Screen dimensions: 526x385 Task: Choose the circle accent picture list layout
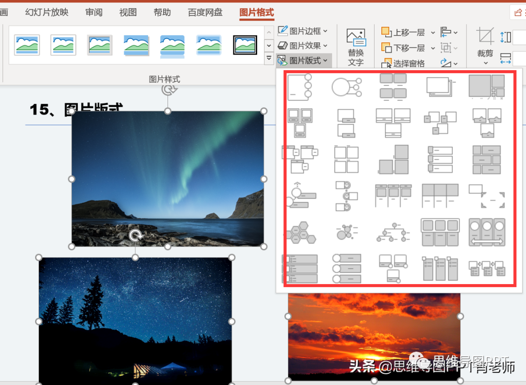point(347,269)
